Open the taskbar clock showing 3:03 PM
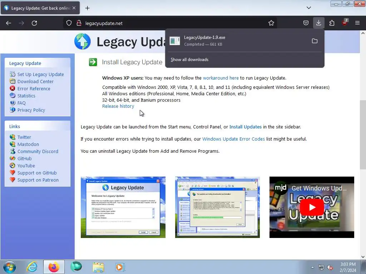The image size is (366, 274). point(348,267)
